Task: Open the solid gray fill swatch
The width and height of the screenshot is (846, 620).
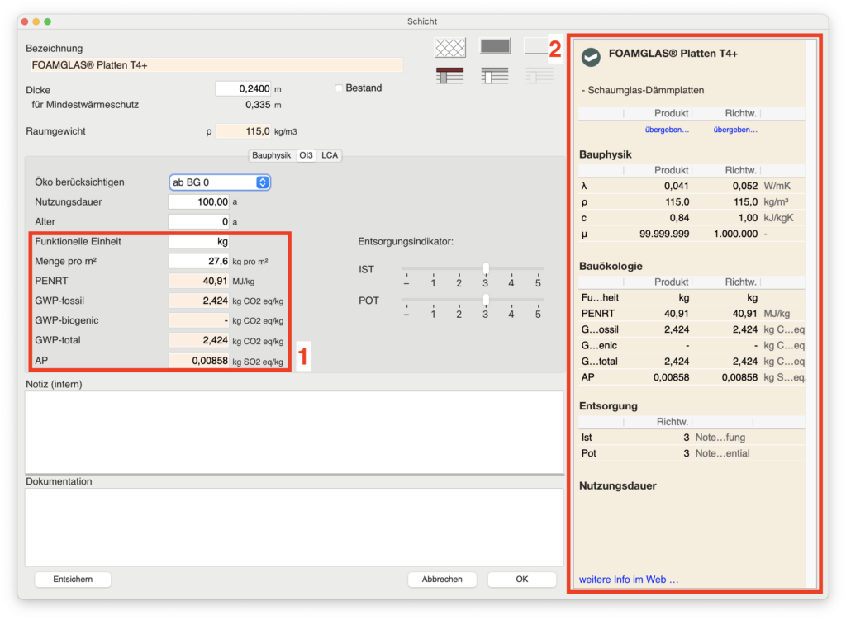Action: pos(496,46)
